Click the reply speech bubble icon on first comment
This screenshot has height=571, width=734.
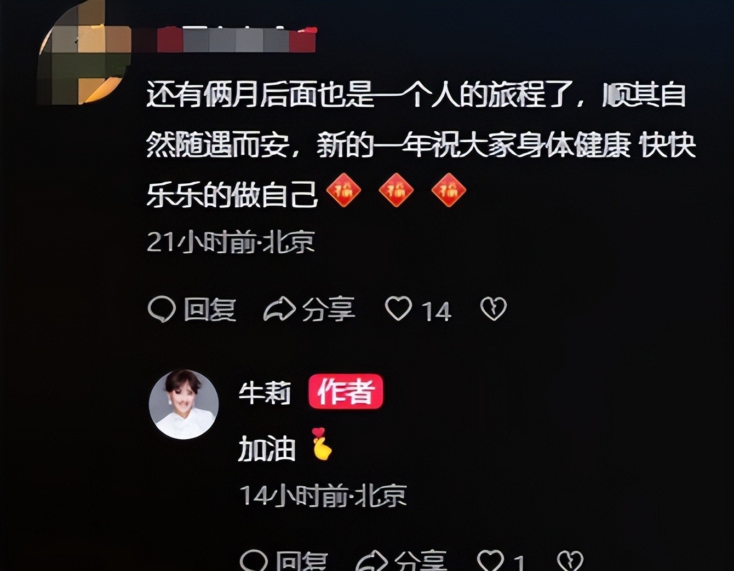(162, 309)
